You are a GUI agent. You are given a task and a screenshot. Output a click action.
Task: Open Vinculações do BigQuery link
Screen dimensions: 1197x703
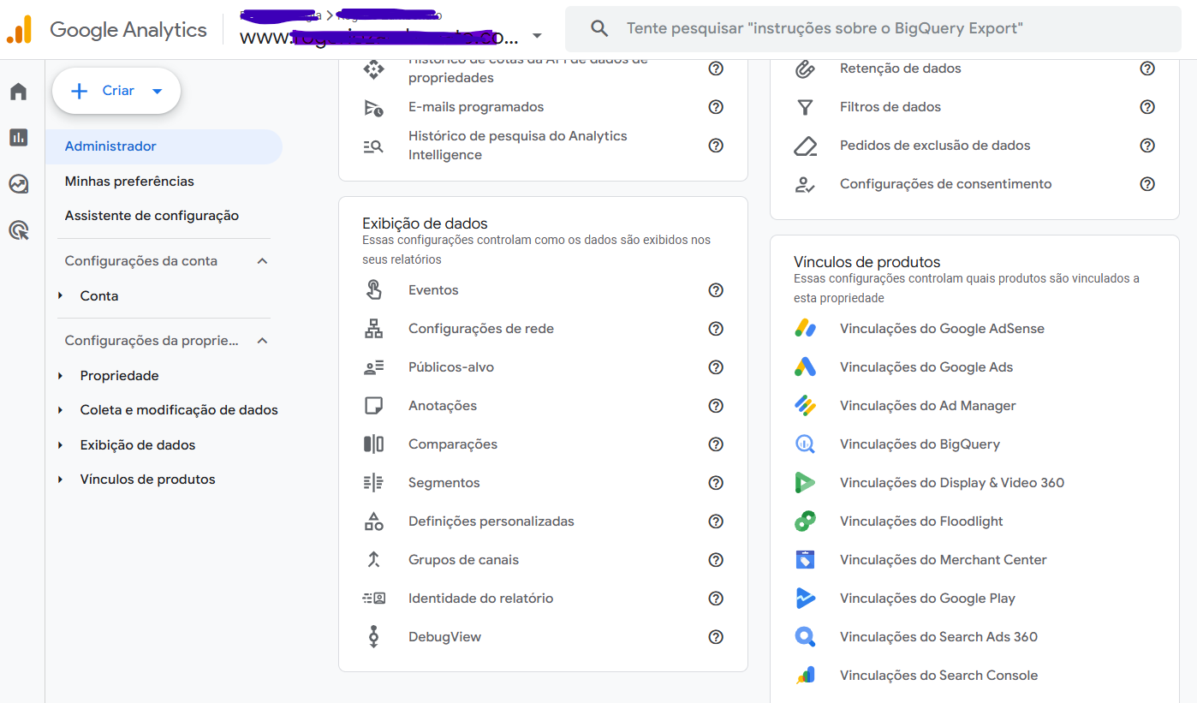click(920, 444)
